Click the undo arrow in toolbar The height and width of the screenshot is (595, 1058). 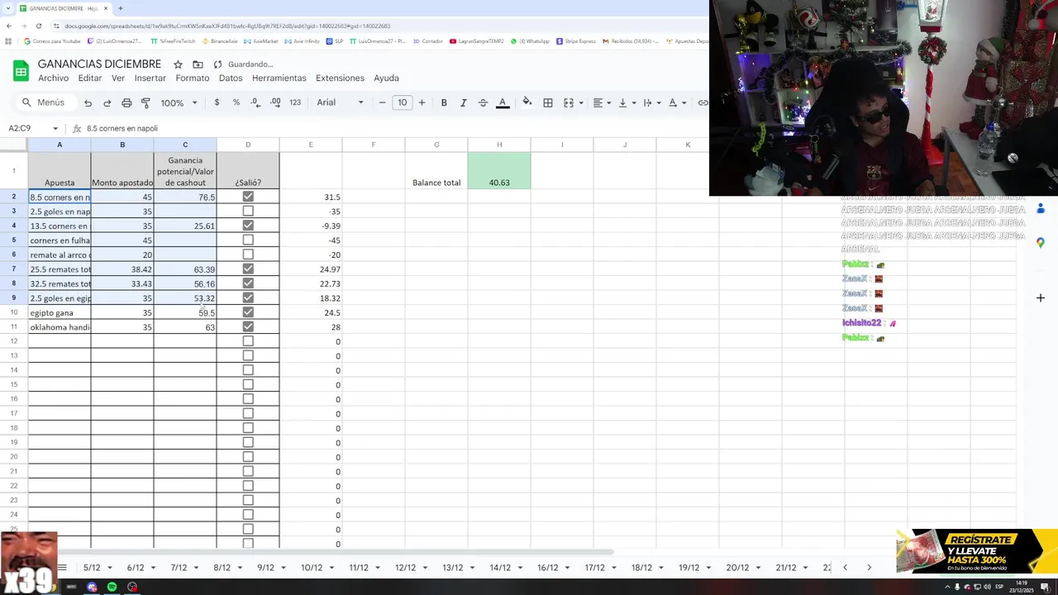pyautogui.click(x=88, y=102)
